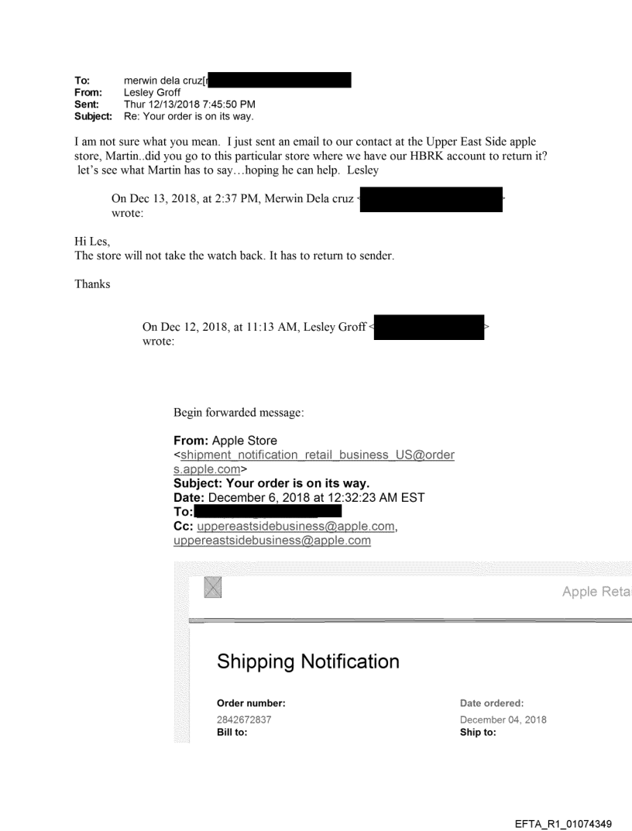Open the shipment_notification_retail_business_US email link

pyautogui.click(x=316, y=455)
